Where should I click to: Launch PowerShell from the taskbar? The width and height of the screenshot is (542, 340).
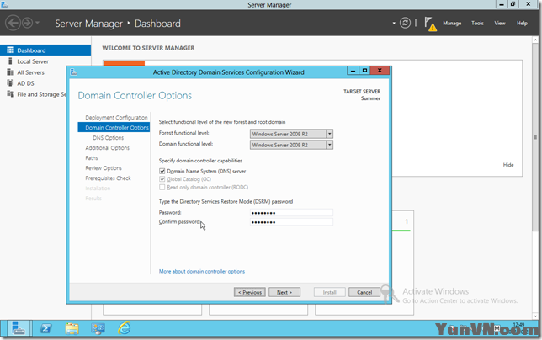pos(45,328)
